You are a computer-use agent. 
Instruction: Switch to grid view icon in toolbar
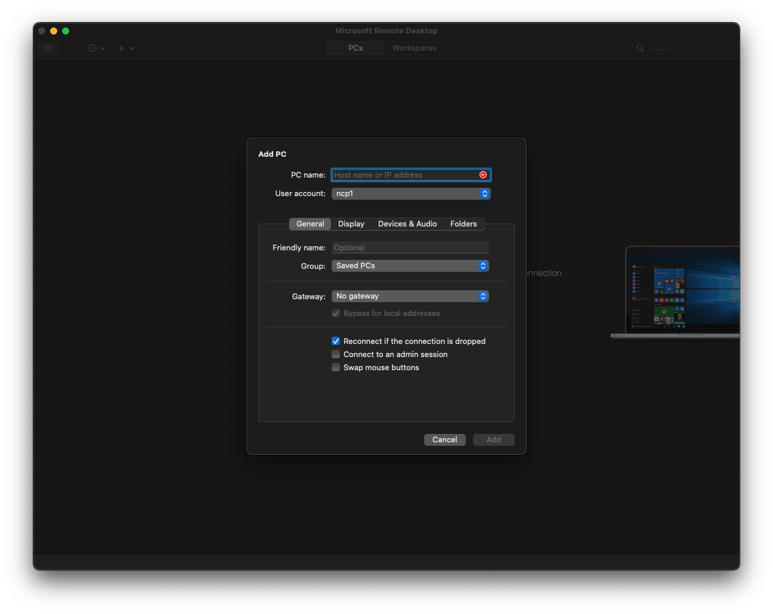[x=48, y=48]
